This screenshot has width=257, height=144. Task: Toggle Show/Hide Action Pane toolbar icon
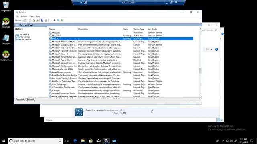[x=46, y=20]
